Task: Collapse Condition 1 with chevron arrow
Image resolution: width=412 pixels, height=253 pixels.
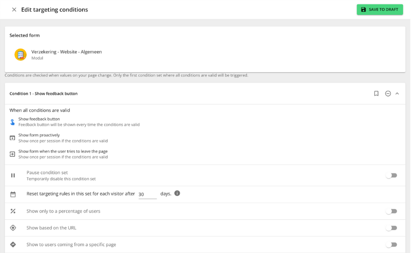Action: pos(397,94)
